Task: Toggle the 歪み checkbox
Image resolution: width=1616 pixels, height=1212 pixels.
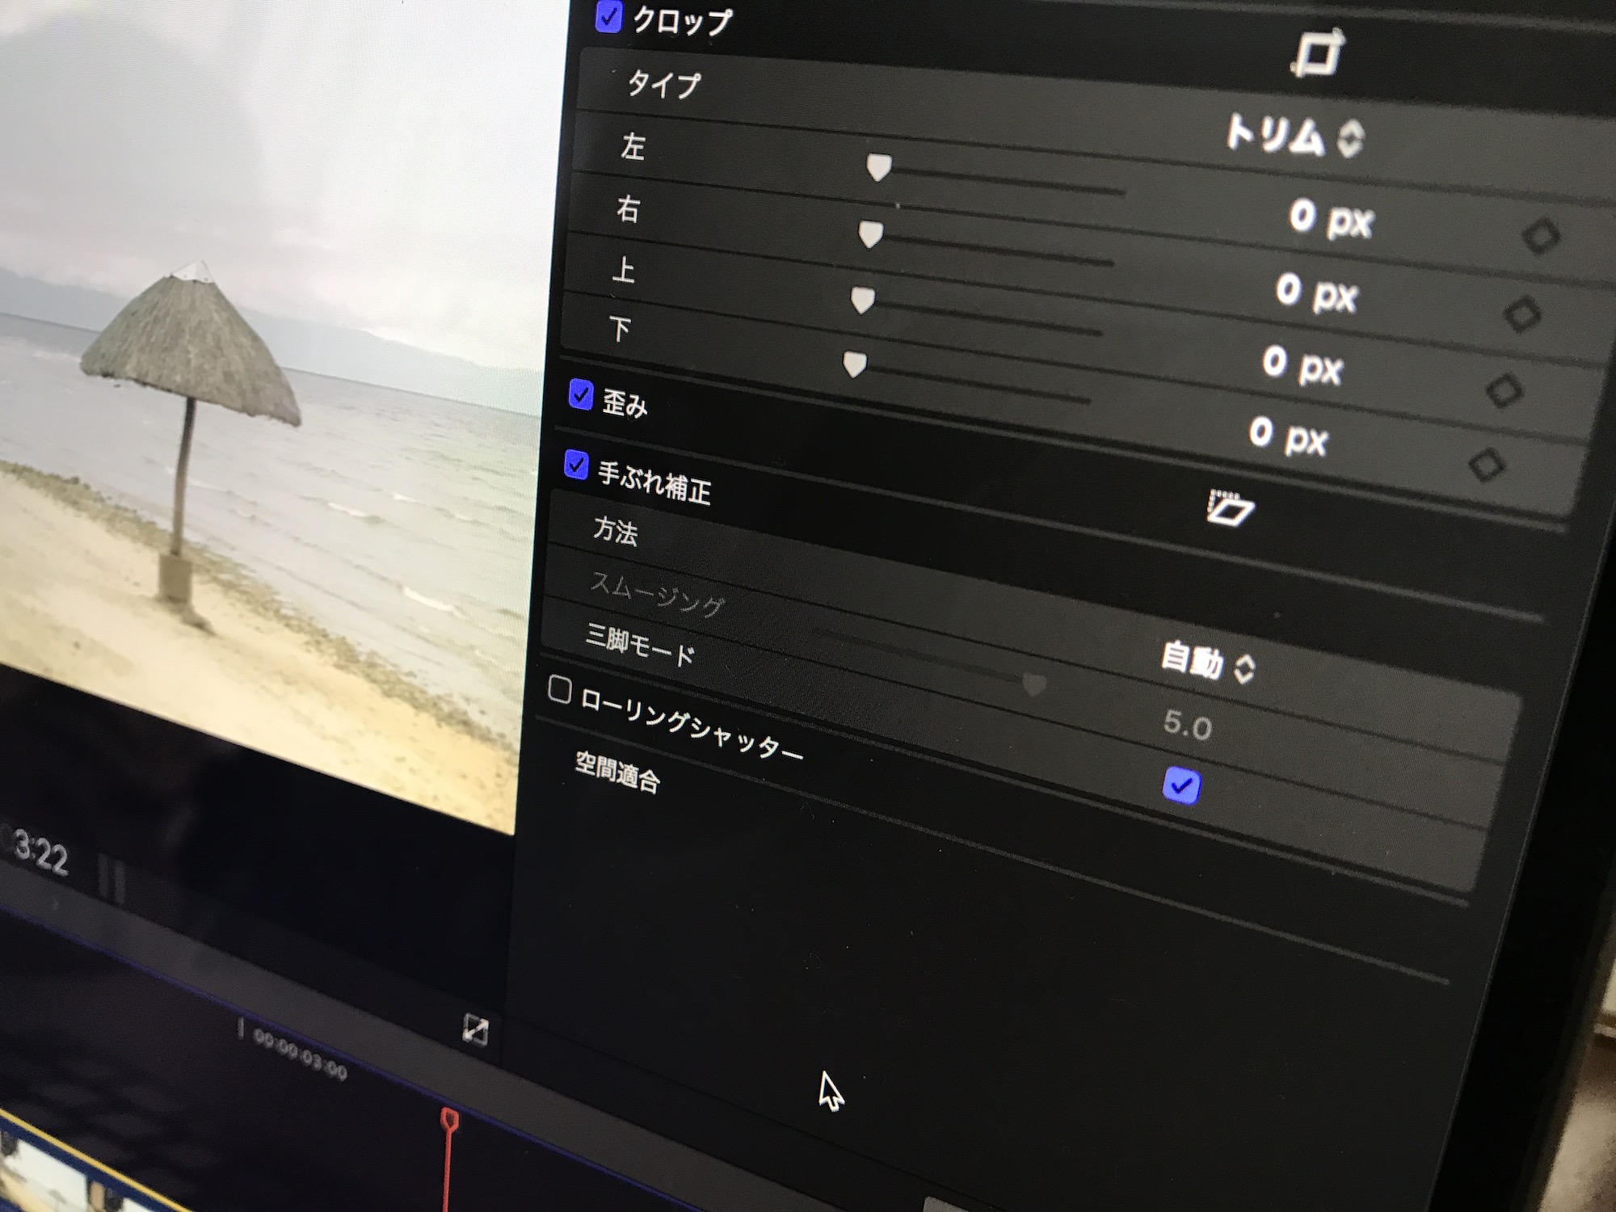Action: pos(581,394)
